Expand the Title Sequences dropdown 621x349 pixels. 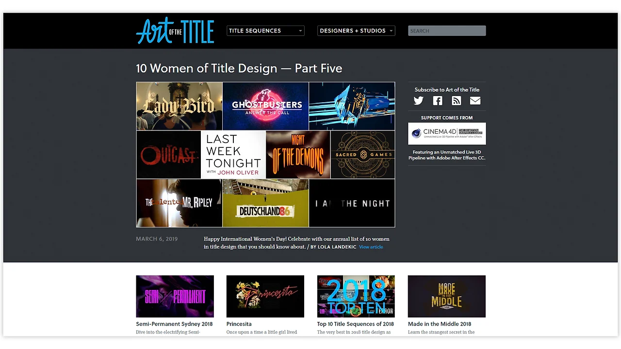(x=265, y=31)
